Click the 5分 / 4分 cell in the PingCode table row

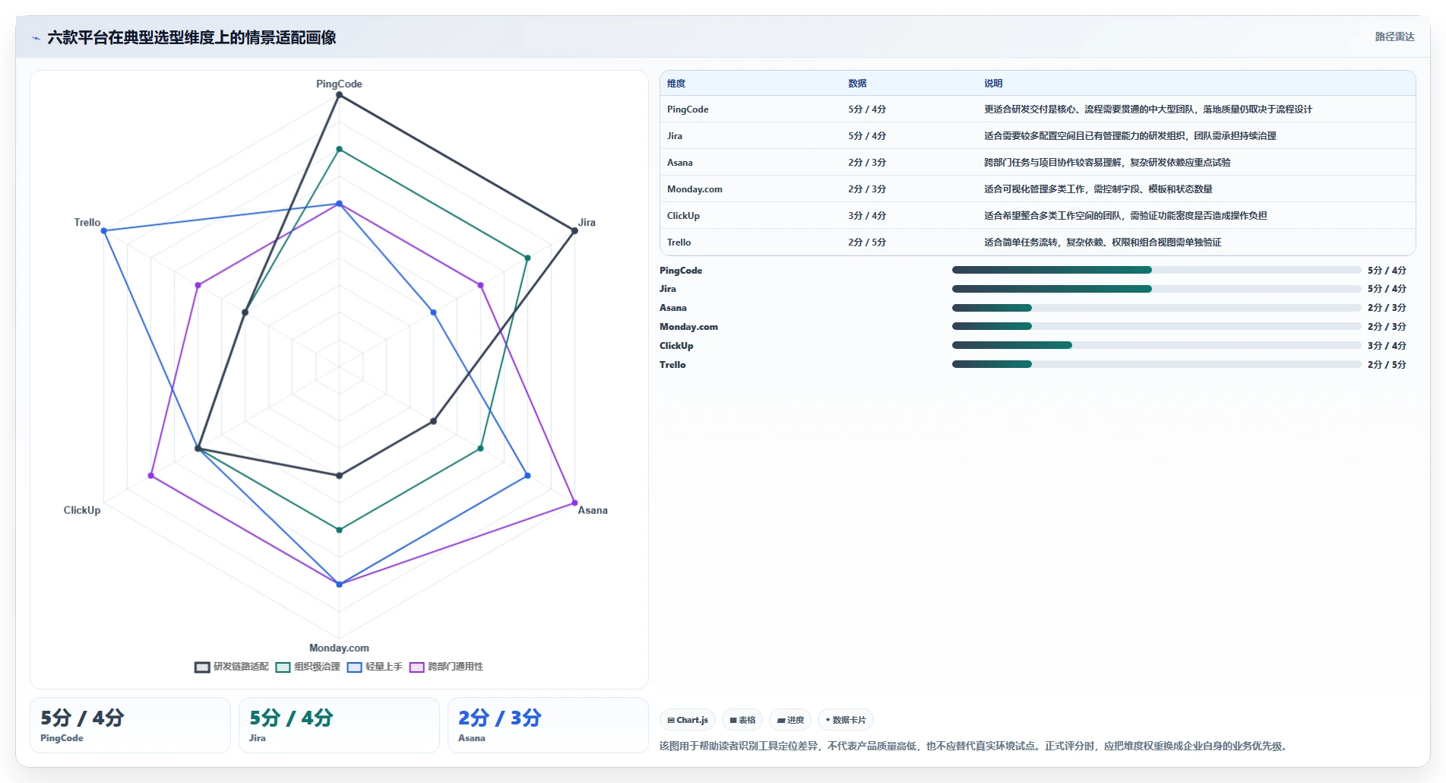pyautogui.click(x=867, y=109)
